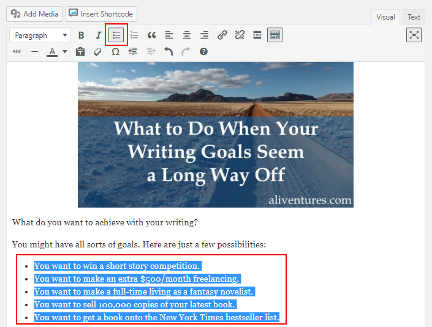432x327 pixels.
Task: Click the insert/edit link icon
Action: [222, 36]
